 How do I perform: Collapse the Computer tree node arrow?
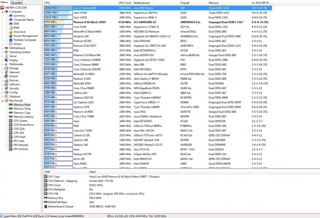coord(3,12)
